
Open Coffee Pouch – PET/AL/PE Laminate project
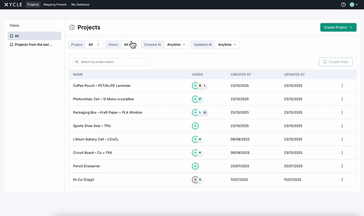click(x=101, y=85)
